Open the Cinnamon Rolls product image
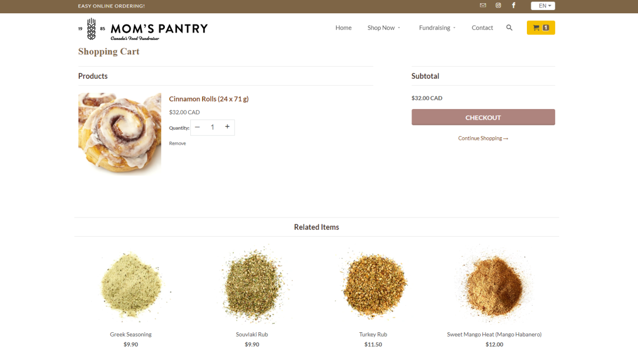Image resolution: width=638 pixels, height=361 pixels. click(x=120, y=134)
